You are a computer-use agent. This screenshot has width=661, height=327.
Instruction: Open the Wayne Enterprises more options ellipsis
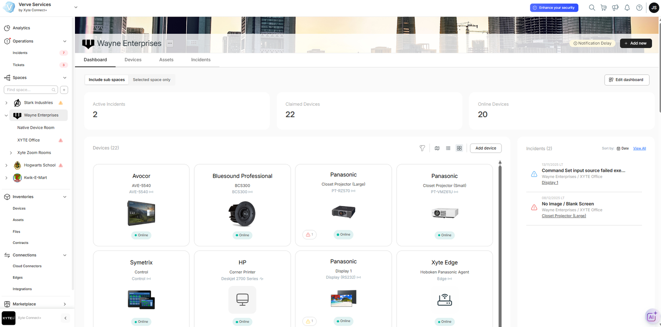(170, 44)
